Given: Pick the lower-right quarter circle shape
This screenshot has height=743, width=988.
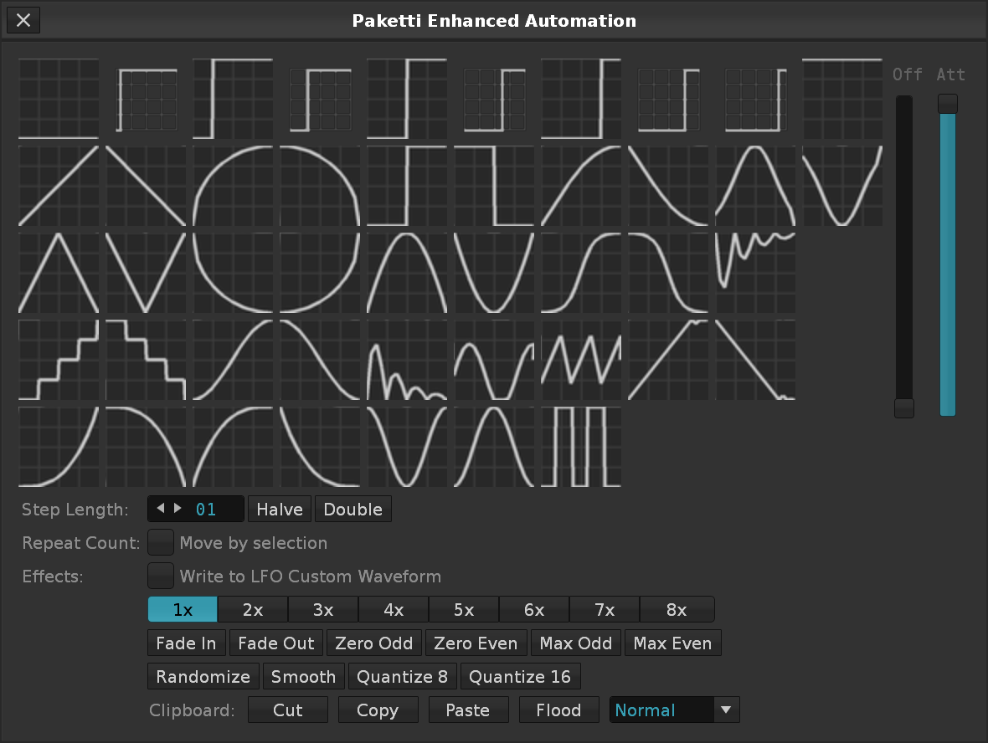Looking at the screenshot, I should point(320,273).
